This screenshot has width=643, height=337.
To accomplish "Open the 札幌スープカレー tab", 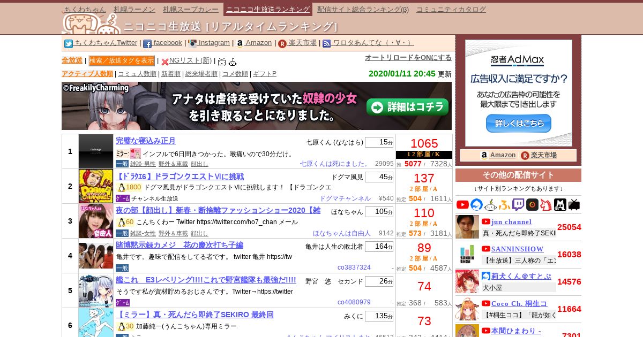I will [x=191, y=9].
